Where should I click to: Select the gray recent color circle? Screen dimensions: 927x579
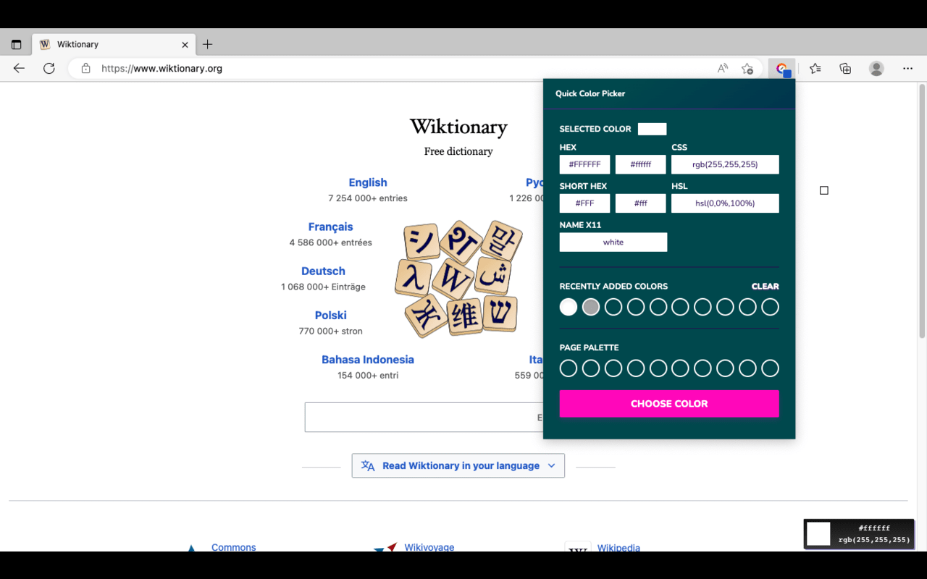point(591,307)
